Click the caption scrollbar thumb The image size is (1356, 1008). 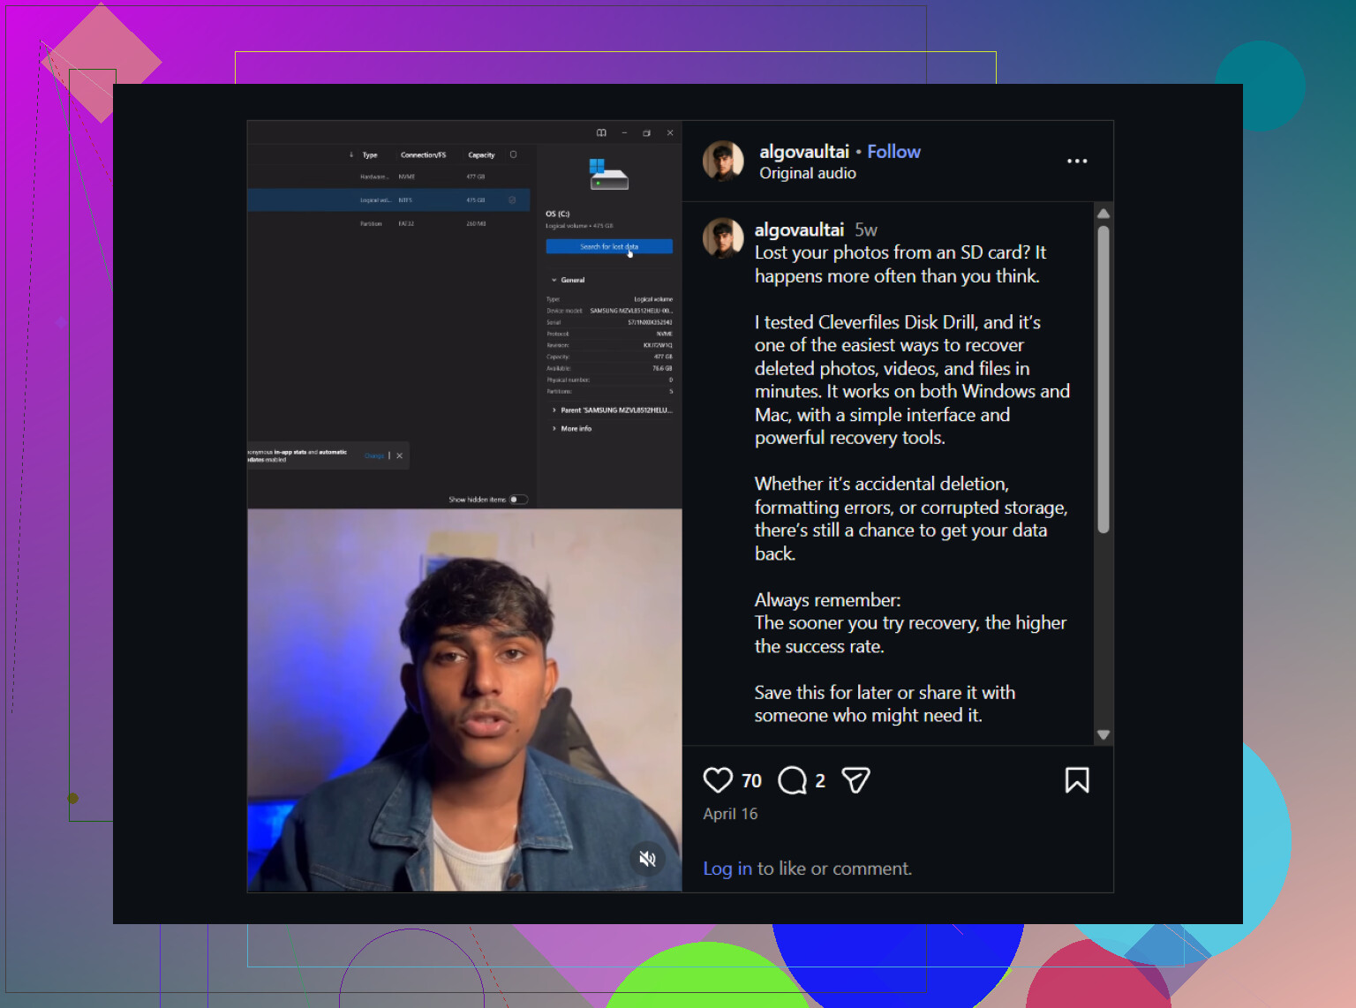point(1104,380)
